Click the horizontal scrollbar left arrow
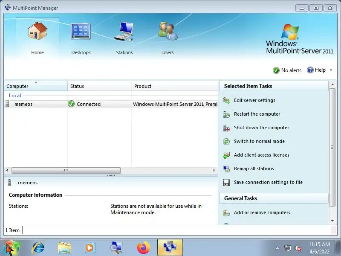Viewport: 341px width, 256px height. click(7, 170)
